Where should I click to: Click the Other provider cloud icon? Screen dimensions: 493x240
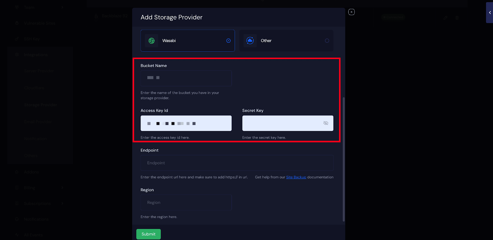point(250,41)
